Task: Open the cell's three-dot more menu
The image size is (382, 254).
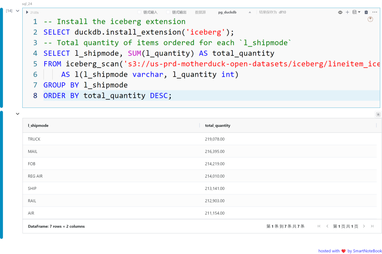Action: (375, 12)
